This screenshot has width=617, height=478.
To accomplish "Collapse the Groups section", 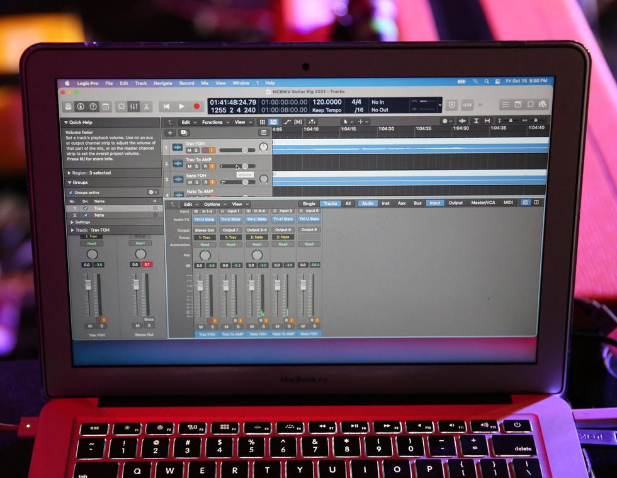I will 69,183.
